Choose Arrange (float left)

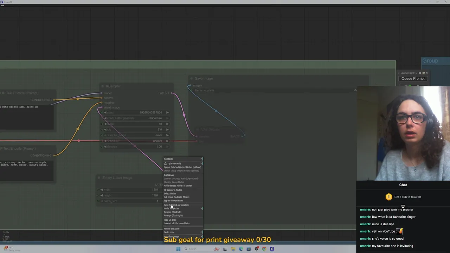(x=183, y=212)
